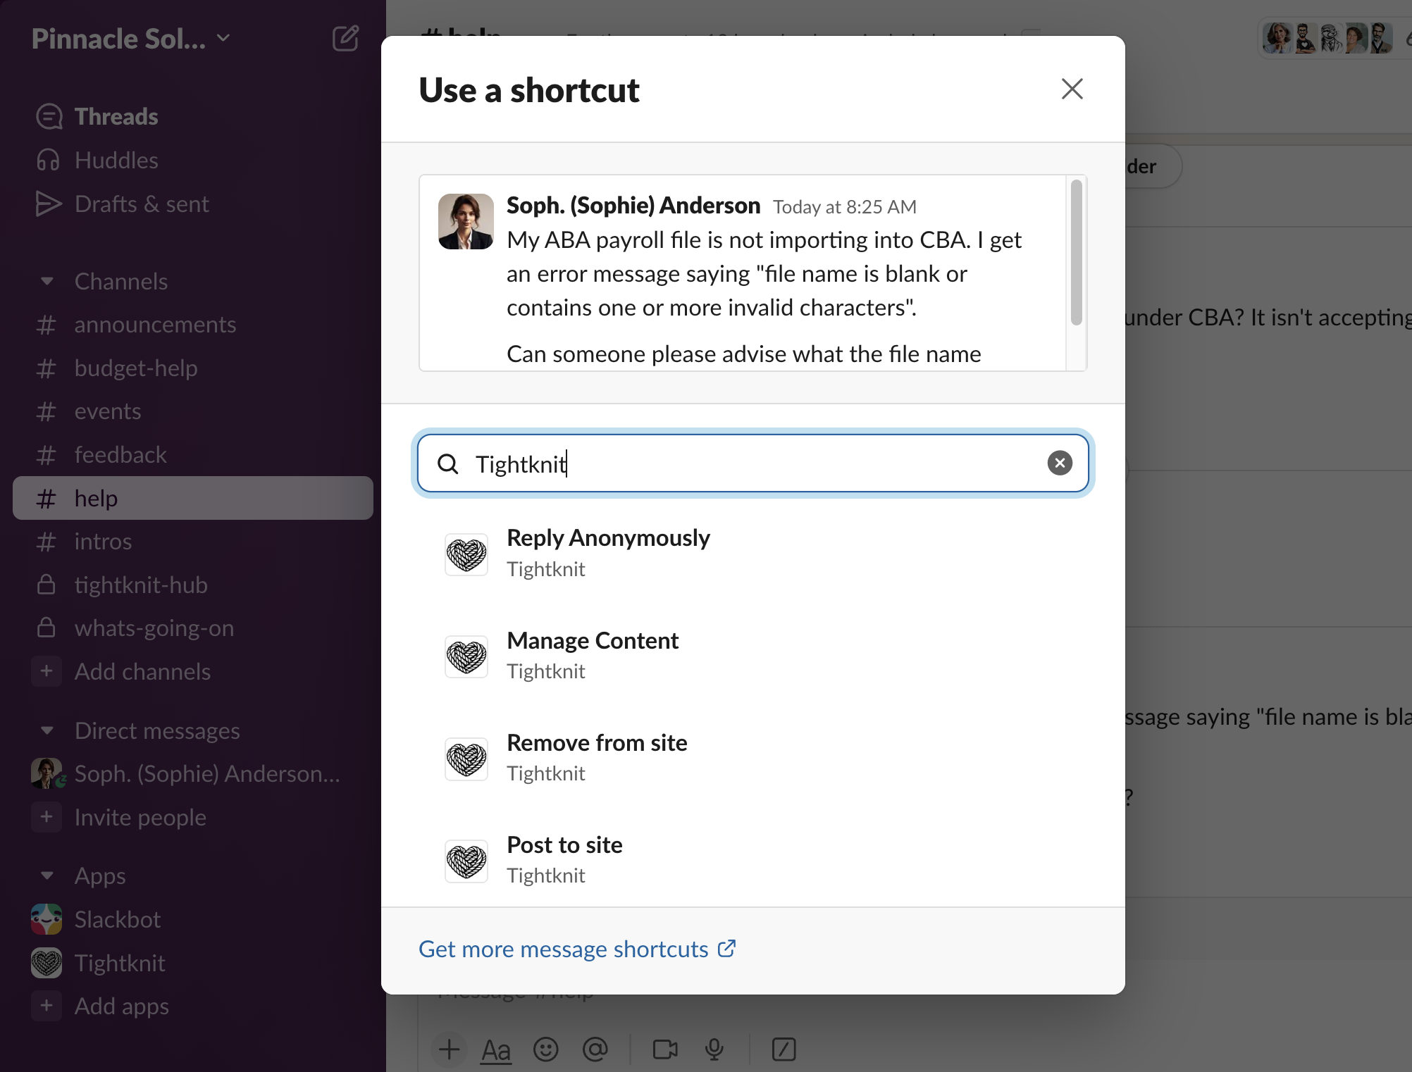Click the search magnifier icon
1412x1072 pixels.
pos(448,463)
